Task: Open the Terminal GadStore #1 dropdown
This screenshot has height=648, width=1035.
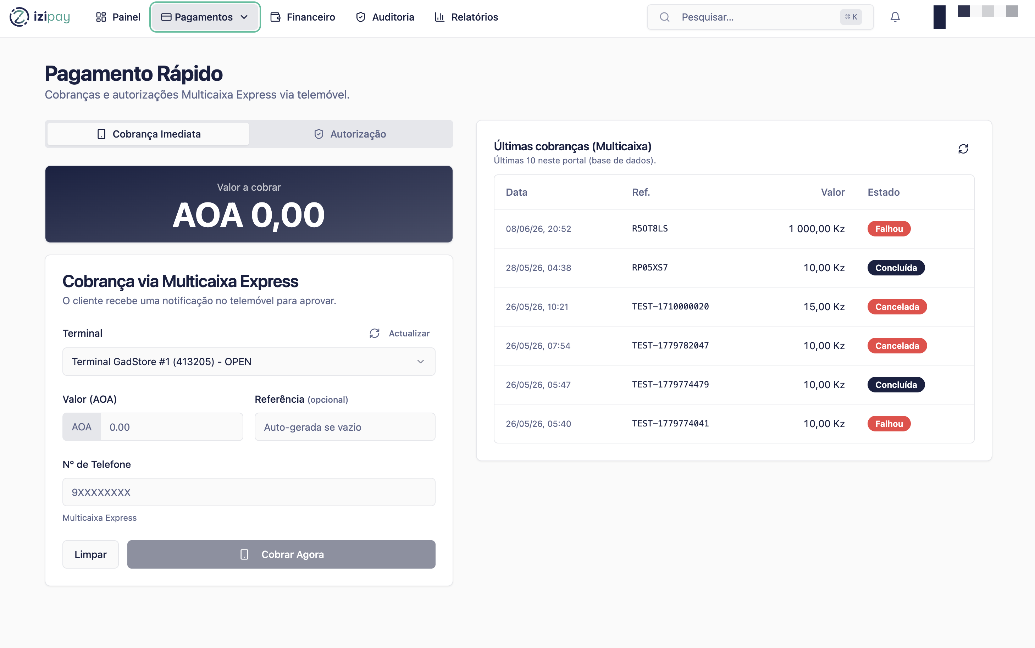Action: coord(249,362)
